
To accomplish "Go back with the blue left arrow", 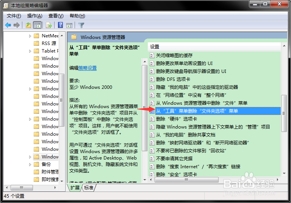I will point(8,25).
